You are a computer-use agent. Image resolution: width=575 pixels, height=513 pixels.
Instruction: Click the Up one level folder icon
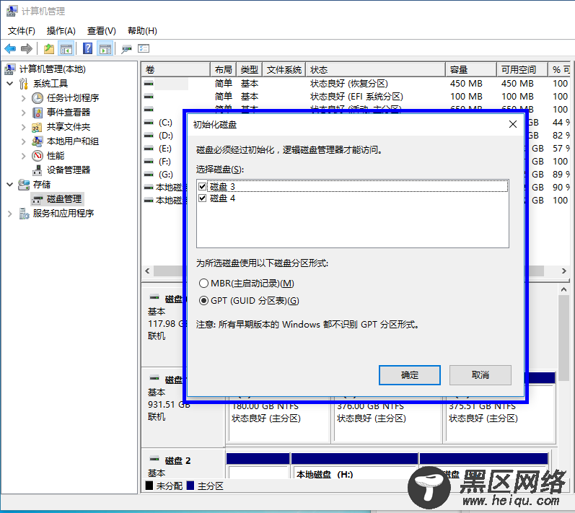tap(48, 48)
